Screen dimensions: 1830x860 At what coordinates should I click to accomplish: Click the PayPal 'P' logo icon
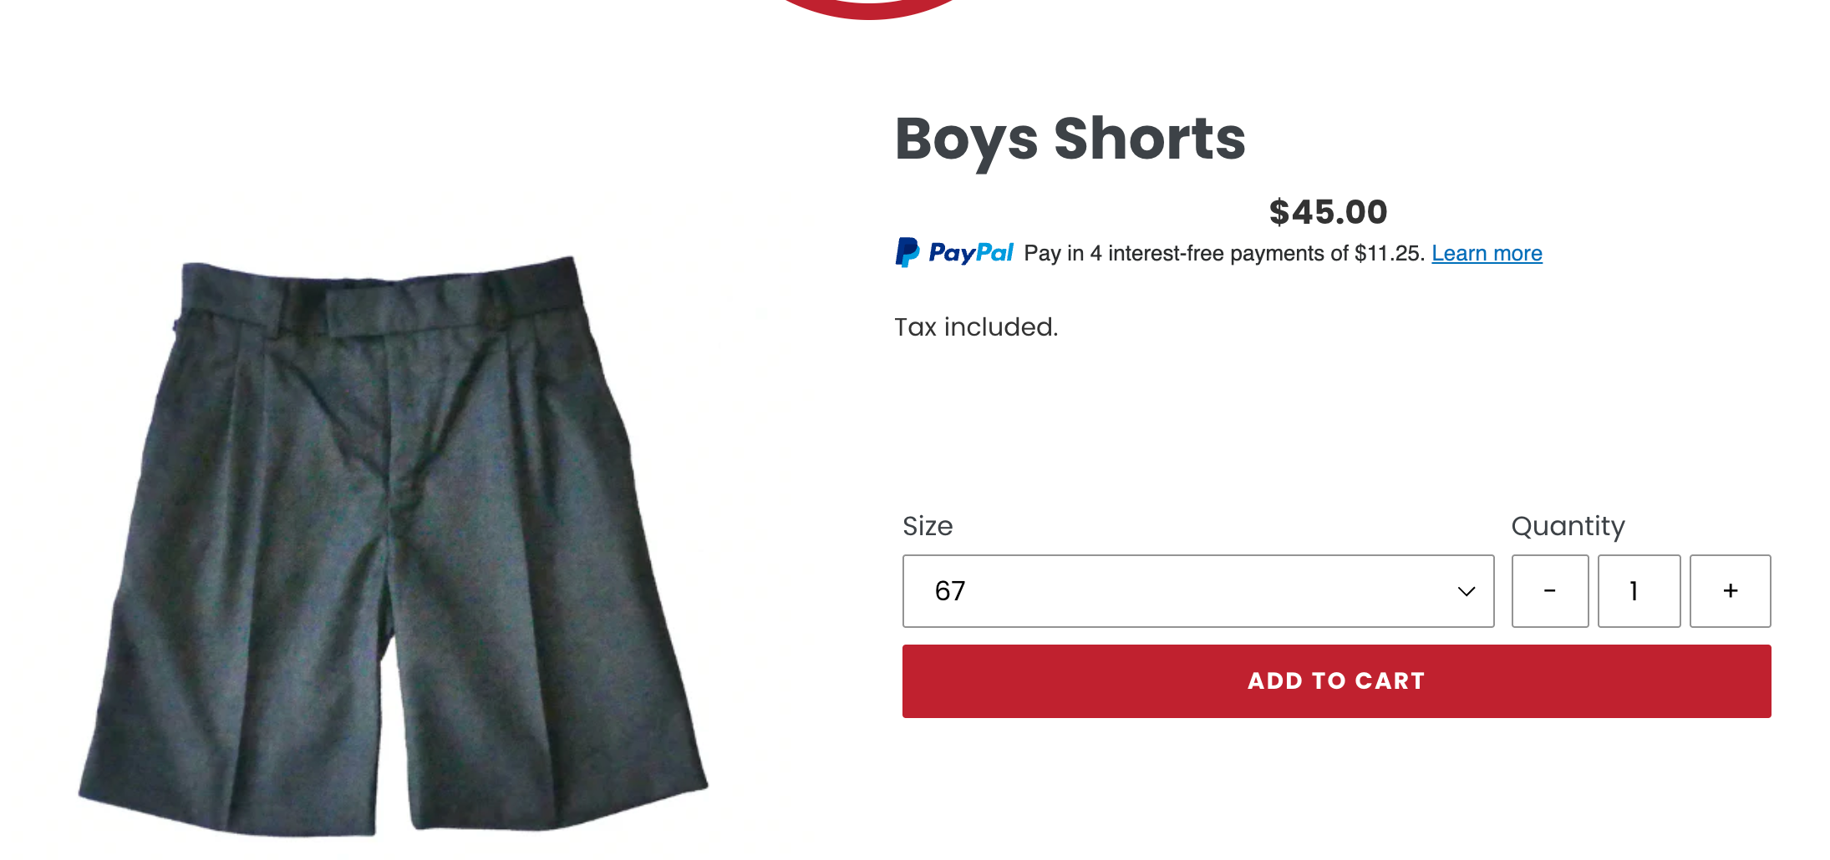pos(907,252)
